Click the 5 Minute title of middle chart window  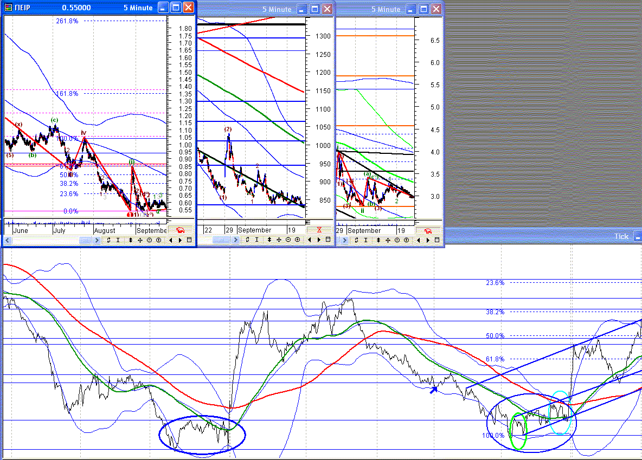(277, 9)
